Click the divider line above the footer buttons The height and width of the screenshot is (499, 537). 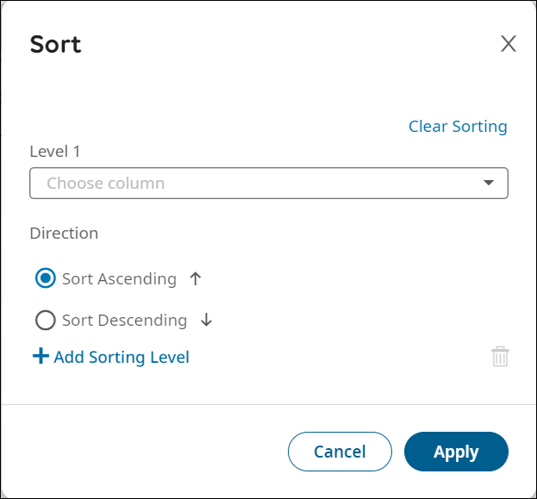[268, 404]
